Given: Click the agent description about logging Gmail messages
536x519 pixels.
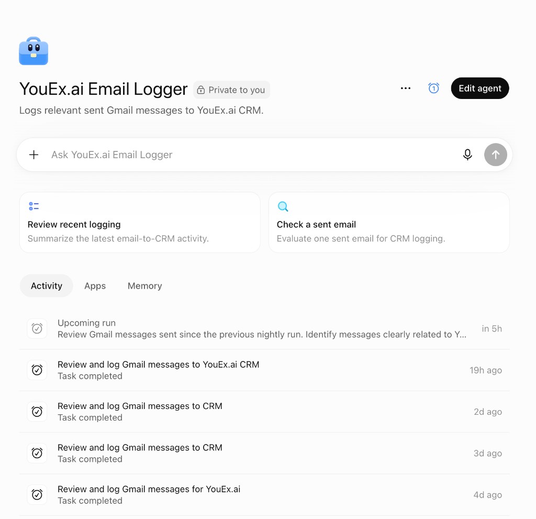Looking at the screenshot, I should click(141, 110).
